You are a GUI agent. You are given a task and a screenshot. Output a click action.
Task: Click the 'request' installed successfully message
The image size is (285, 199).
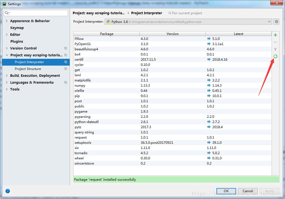[105, 180]
